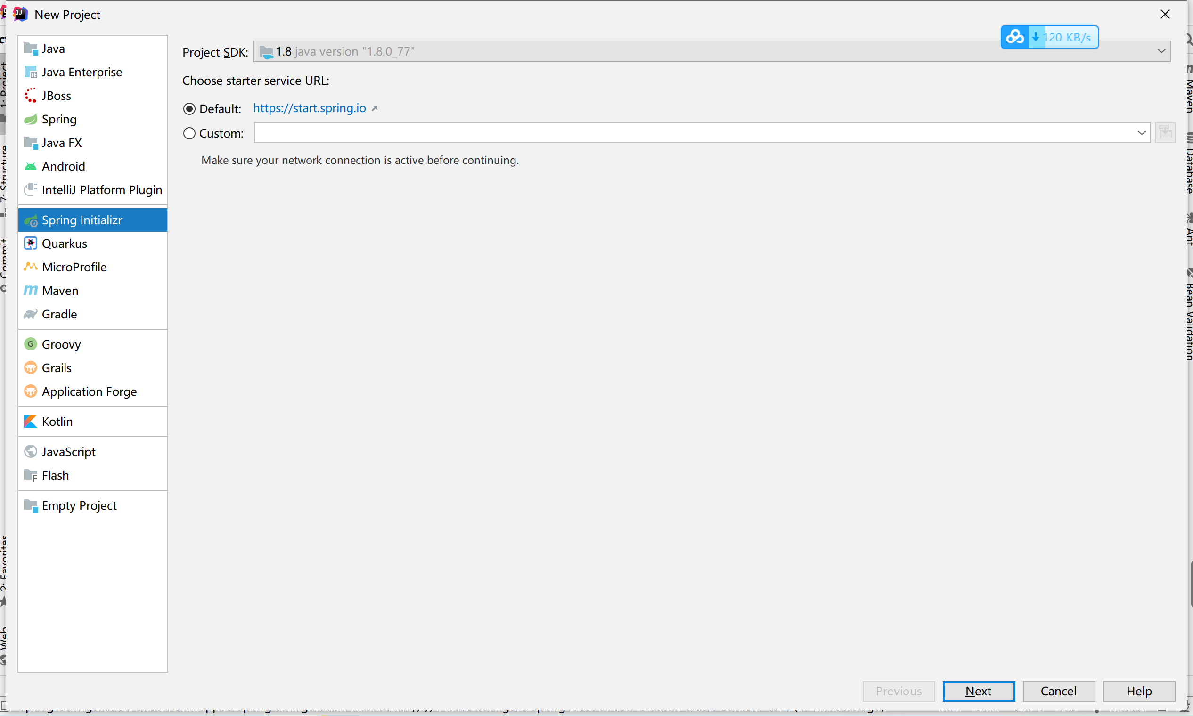Image resolution: width=1193 pixels, height=716 pixels.
Task: Click the IntelliJ logo in title bar
Action: coord(20,15)
